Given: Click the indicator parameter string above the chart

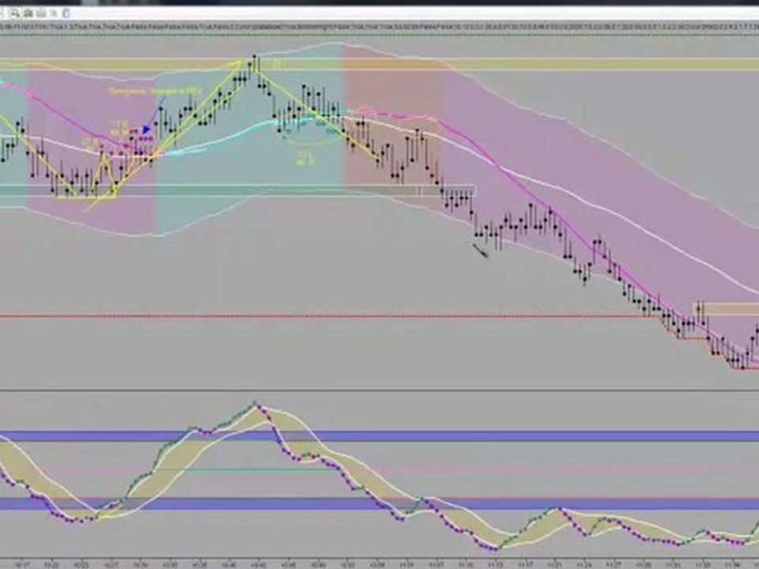Looking at the screenshot, I should coord(379,28).
